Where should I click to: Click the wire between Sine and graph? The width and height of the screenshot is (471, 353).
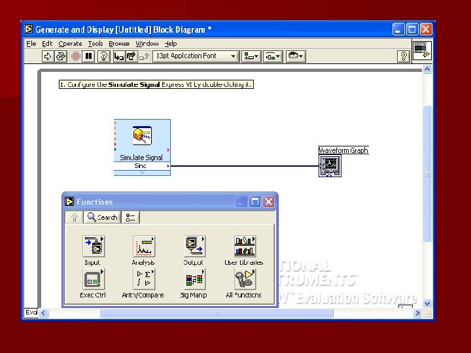245,165
